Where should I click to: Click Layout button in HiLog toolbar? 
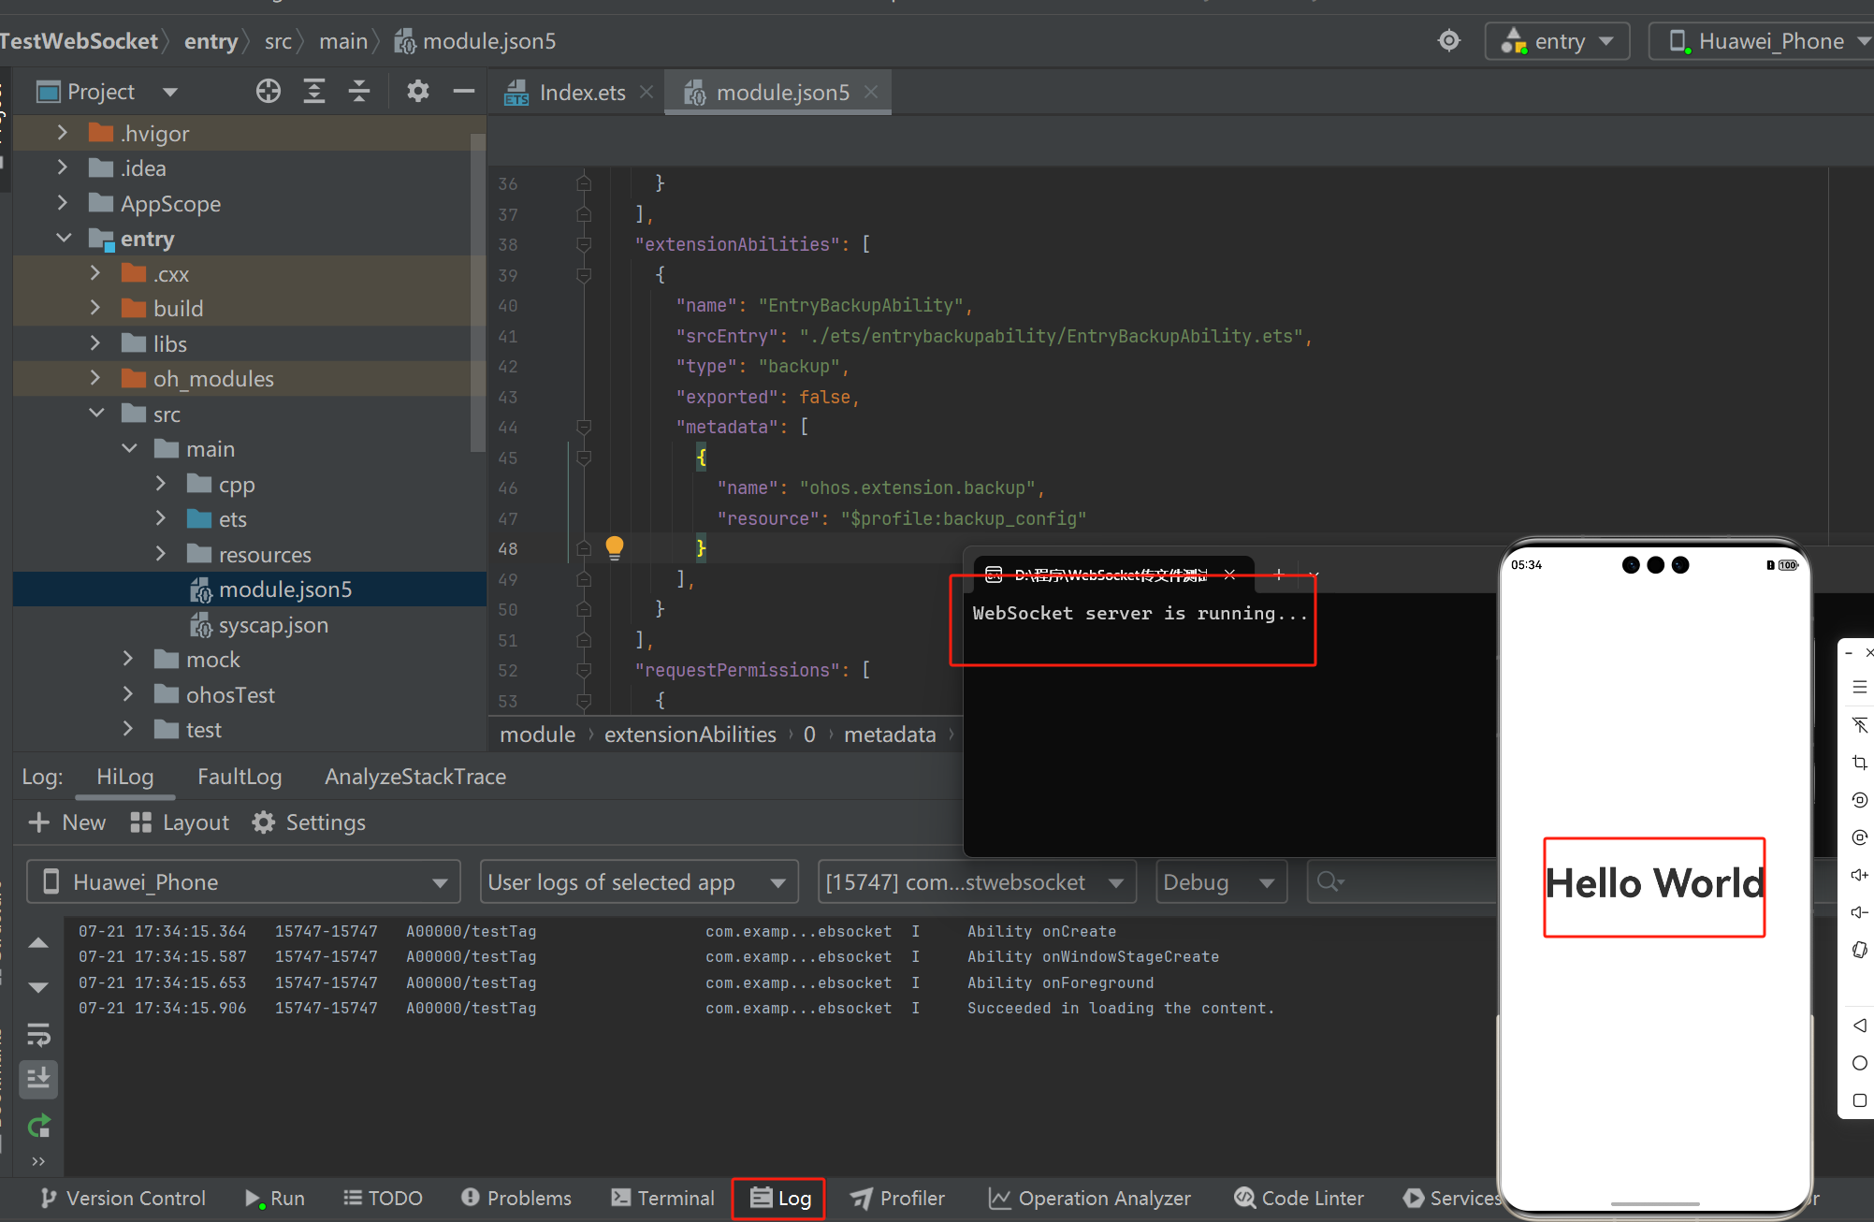(x=181, y=822)
